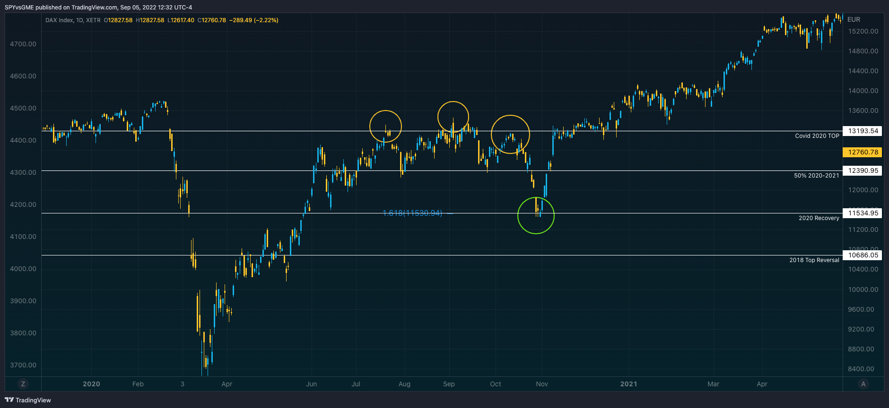The image size is (889, 408).
Task: Select the 50% 2020-2021 price label 12390.95
Action: [863, 170]
